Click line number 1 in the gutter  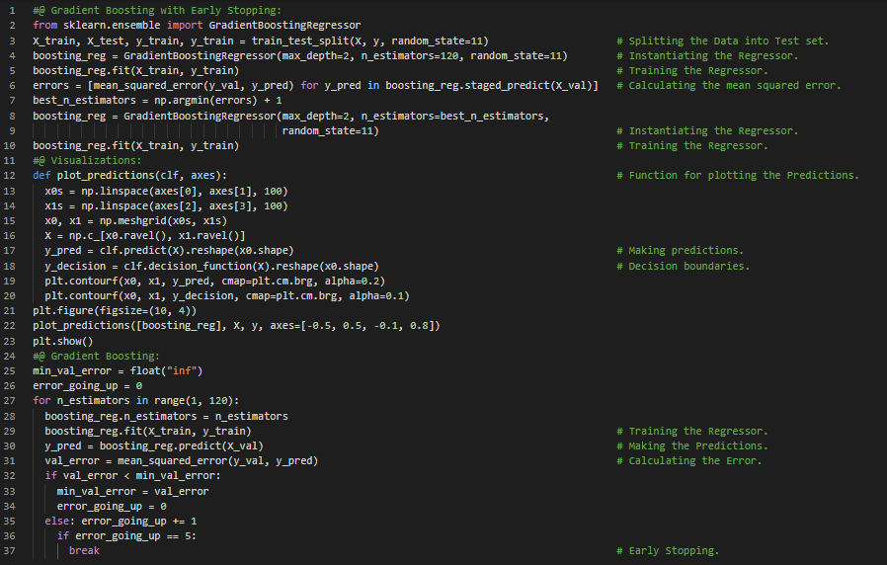9,11
